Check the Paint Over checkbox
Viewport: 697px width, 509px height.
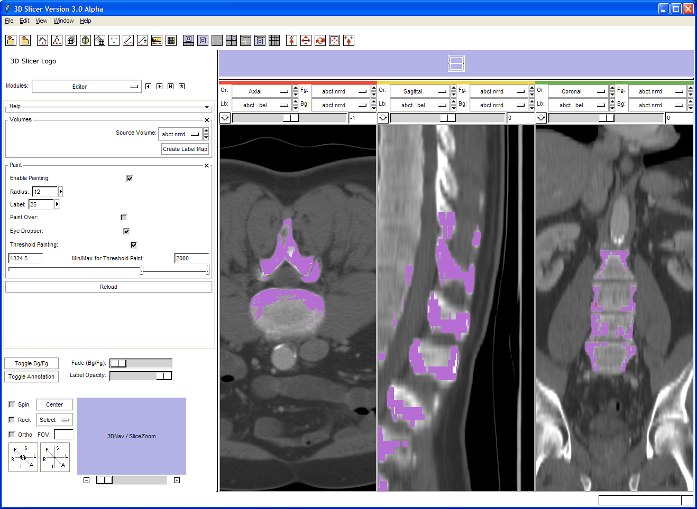coord(124,218)
